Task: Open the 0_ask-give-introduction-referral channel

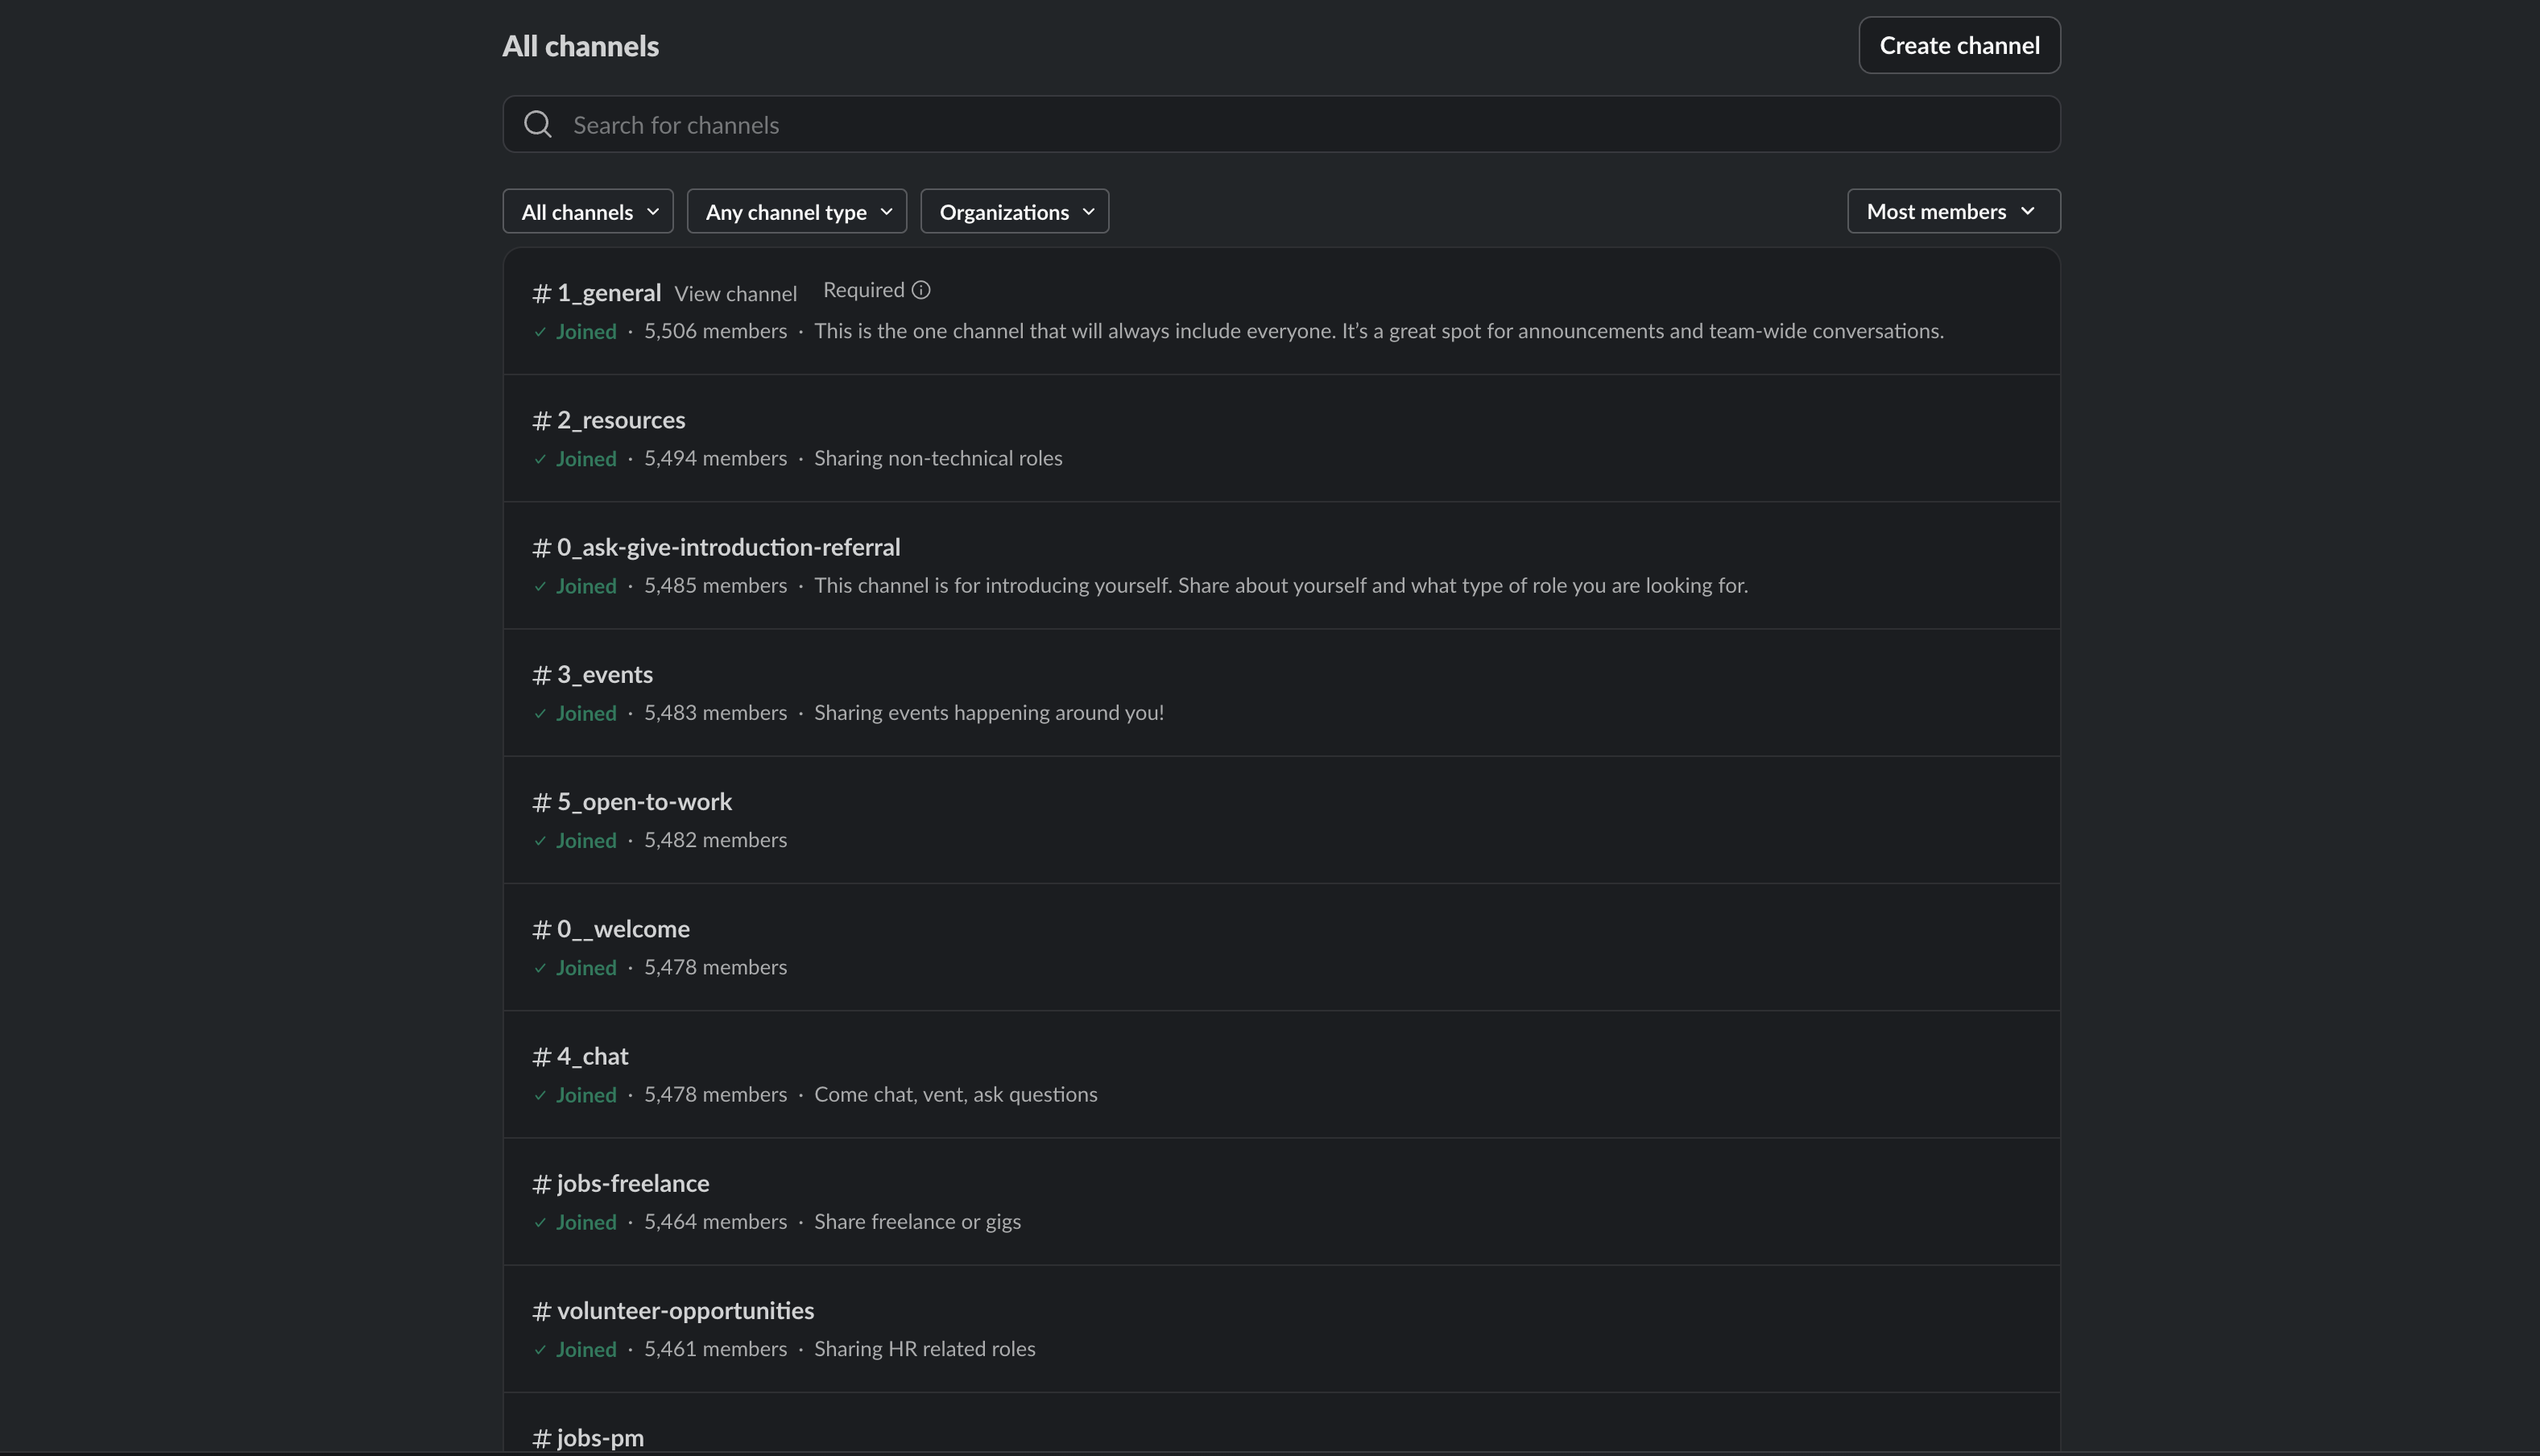Action: pos(728,547)
